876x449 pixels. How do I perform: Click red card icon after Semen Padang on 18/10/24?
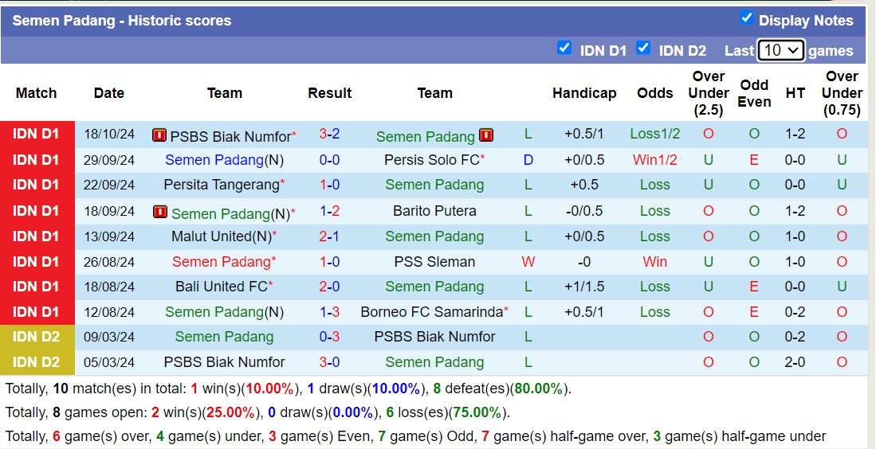486,135
